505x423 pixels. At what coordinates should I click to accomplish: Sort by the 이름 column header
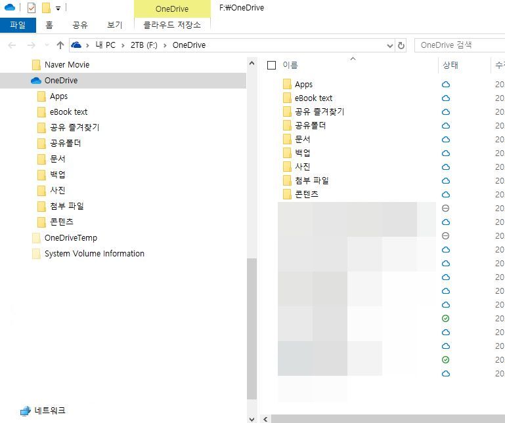290,66
